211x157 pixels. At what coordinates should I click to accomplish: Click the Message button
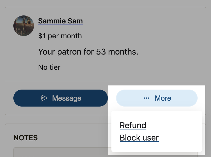click(x=60, y=98)
